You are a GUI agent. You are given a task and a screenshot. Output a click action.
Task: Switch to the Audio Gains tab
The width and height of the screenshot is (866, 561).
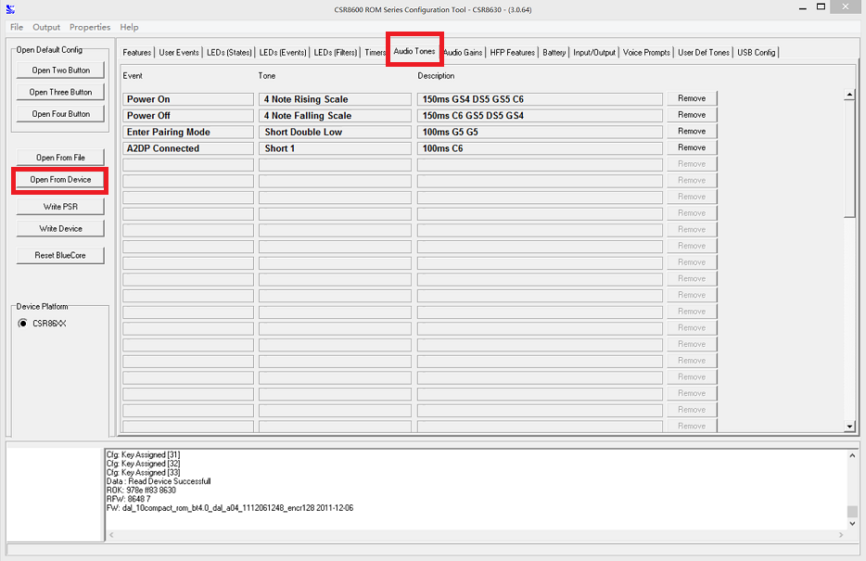click(x=463, y=53)
